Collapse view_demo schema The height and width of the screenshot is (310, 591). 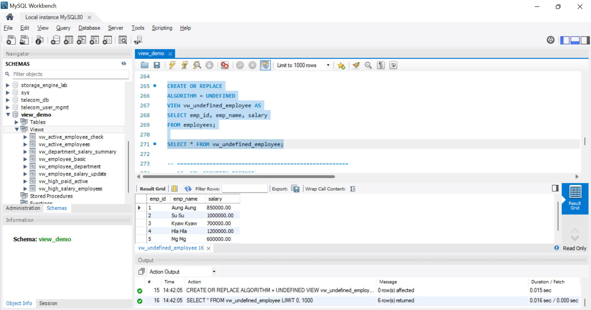8,115
